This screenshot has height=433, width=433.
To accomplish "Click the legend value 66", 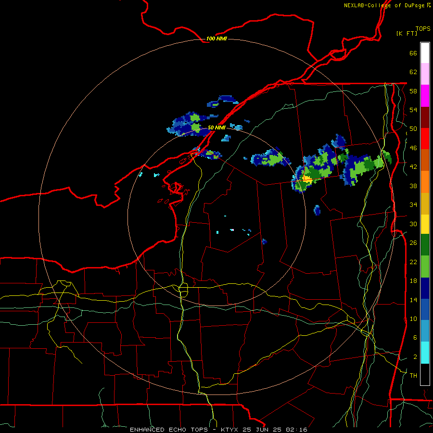I will pos(413,53).
